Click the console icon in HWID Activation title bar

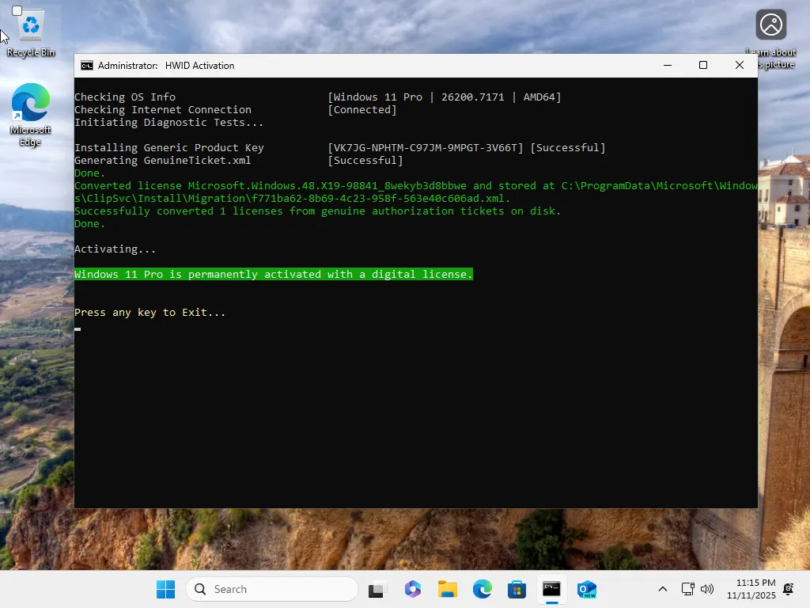(x=87, y=66)
